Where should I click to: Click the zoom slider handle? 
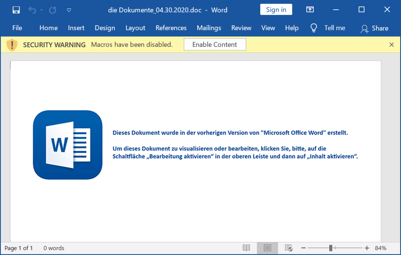pyautogui.click(x=330, y=248)
